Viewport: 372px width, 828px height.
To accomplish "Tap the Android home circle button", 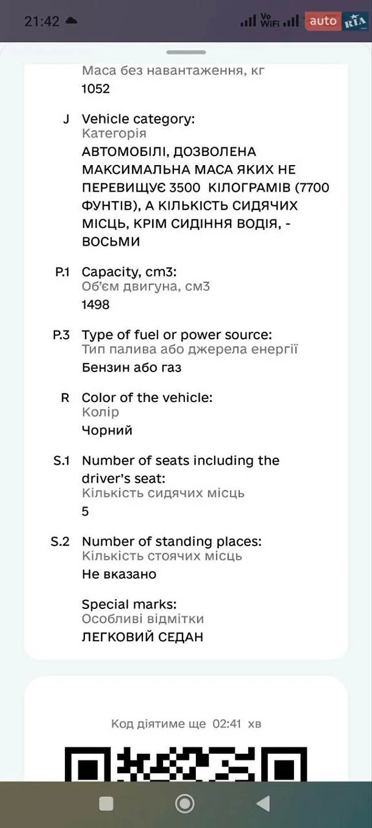I will [184, 803].
